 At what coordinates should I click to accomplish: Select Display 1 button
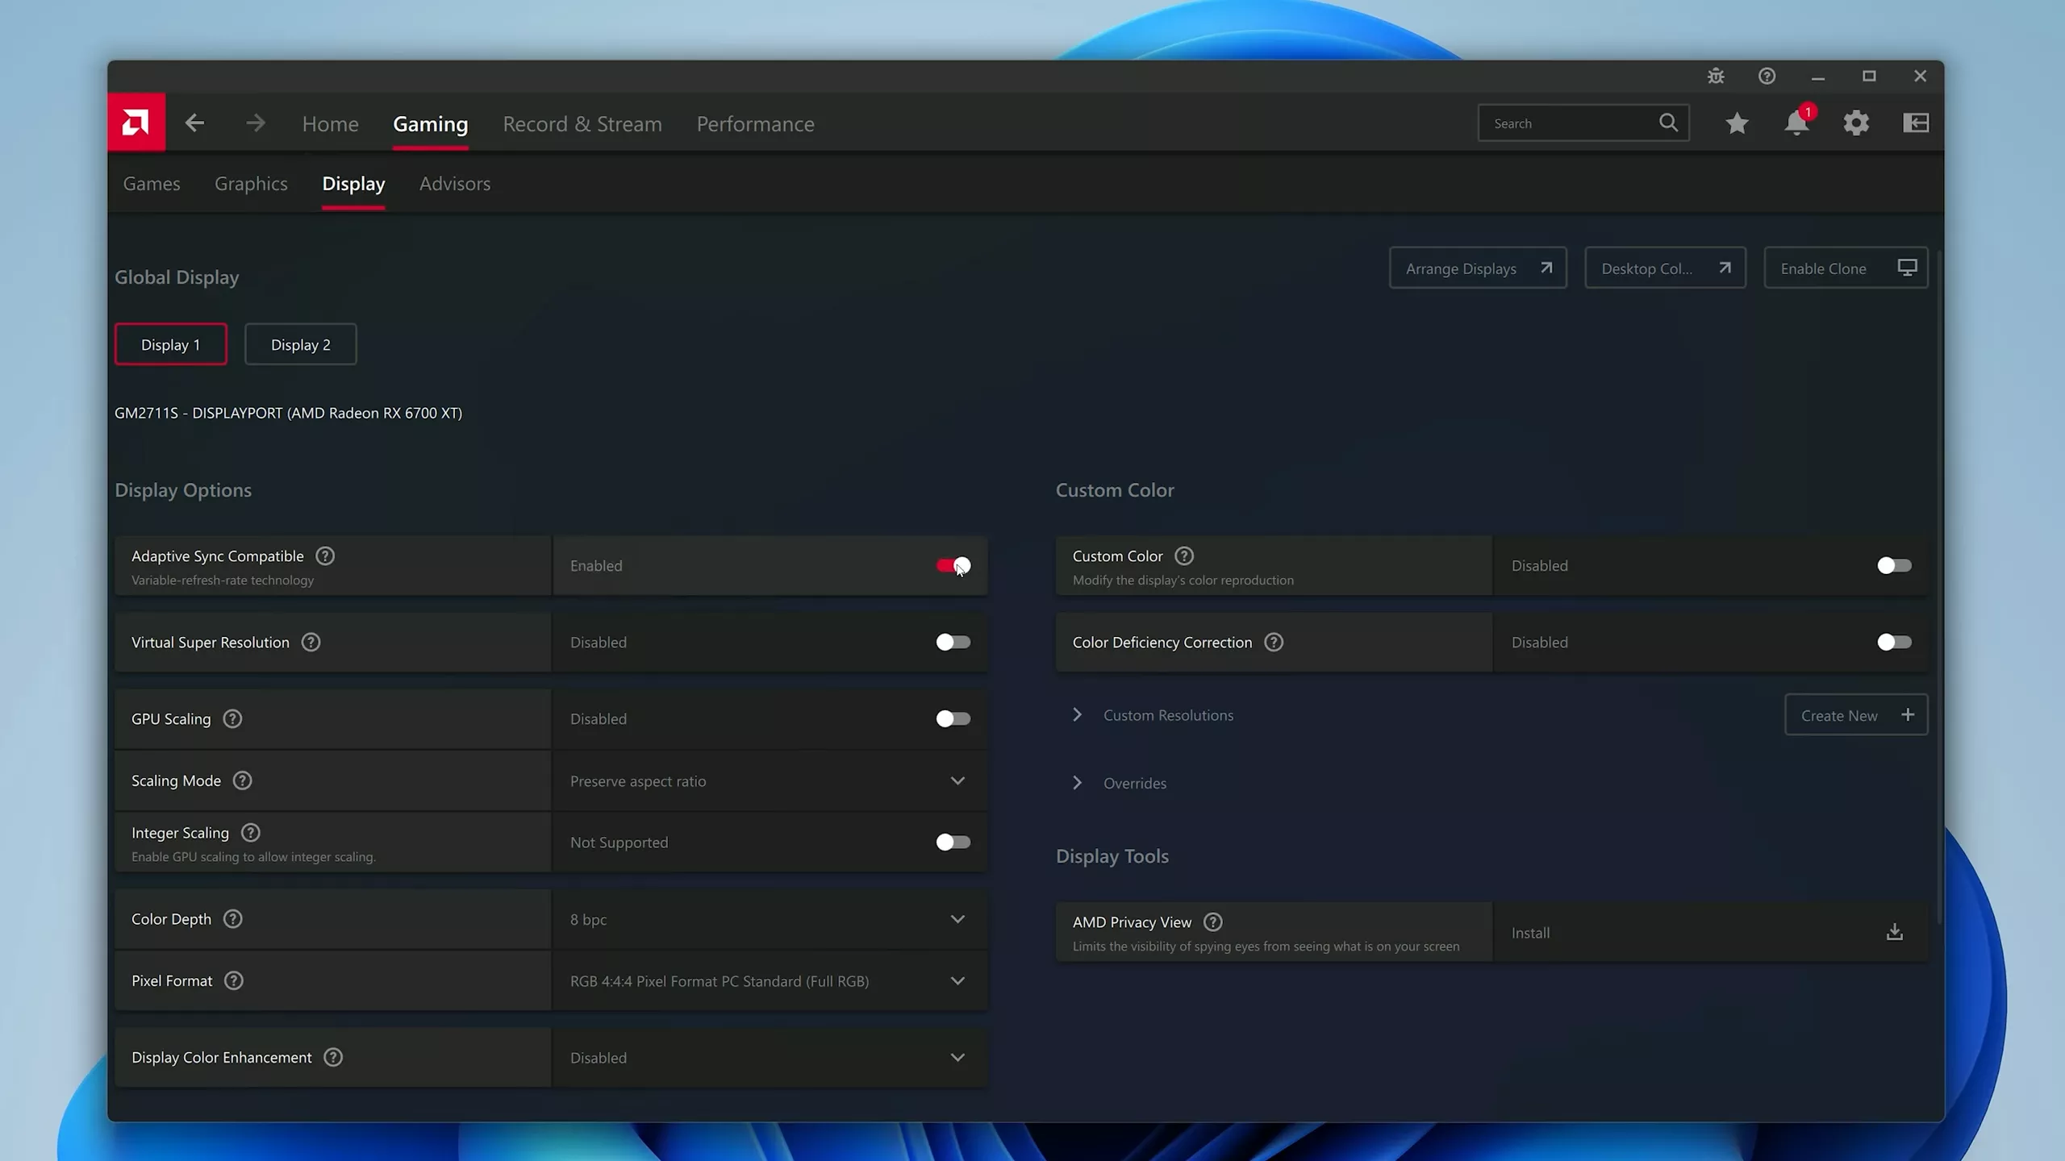tap(171, 344)
